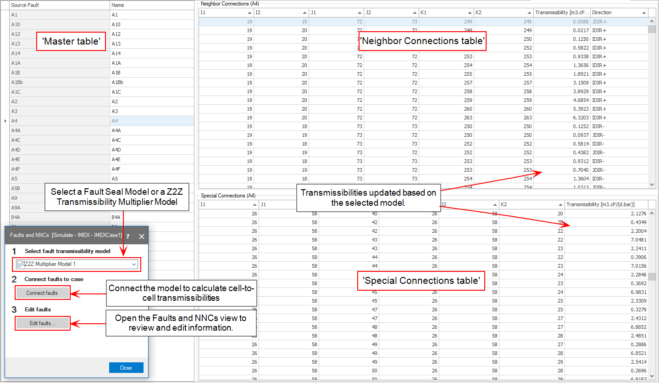Click sort arrow on K2 column in Neighbor Connections
Viewport: 659px width, 383px height.
pos(529,13)
